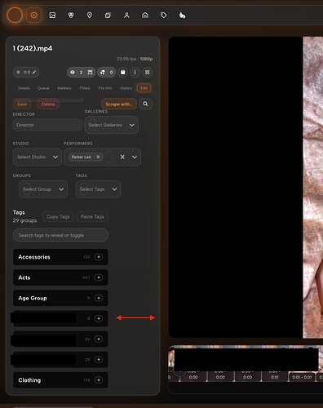The image size is (323, 408).
Task: Focus the Search tags to reveal field
Action: 60,235
